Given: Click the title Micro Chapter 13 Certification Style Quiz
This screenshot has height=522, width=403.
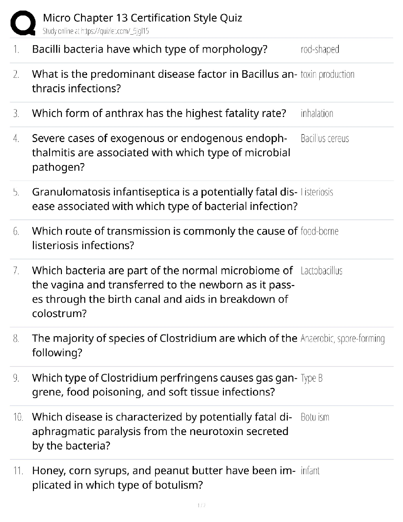Looking at the screenshot, I should [x=142, y=18].
